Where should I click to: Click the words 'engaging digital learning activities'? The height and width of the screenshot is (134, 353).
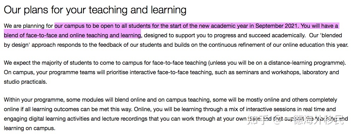click(48, 119)
